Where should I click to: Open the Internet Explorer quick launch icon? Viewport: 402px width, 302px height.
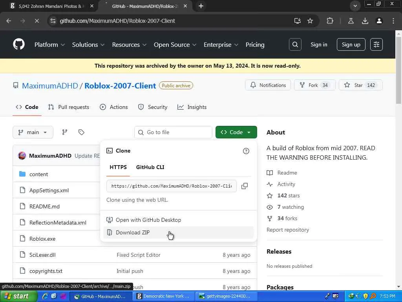(x=45, y=296)
